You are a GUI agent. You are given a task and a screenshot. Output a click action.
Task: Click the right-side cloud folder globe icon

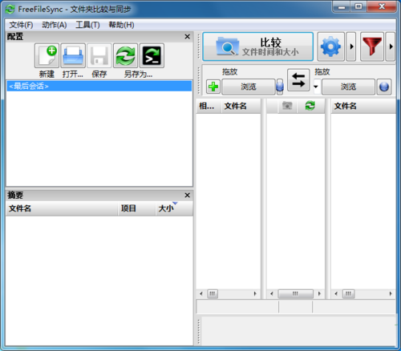(x=384, y=87)
